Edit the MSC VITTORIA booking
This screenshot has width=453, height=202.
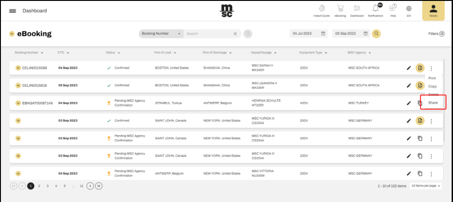pyautogui.click(x=409, y=174)
